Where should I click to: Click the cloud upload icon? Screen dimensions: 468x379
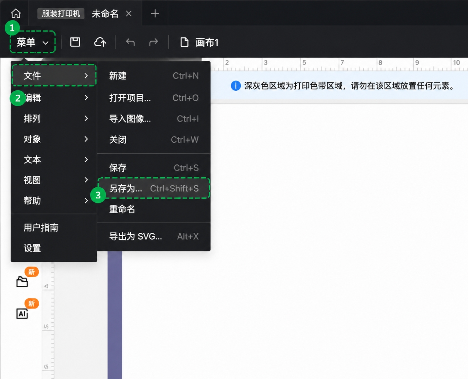coord(100,42)
